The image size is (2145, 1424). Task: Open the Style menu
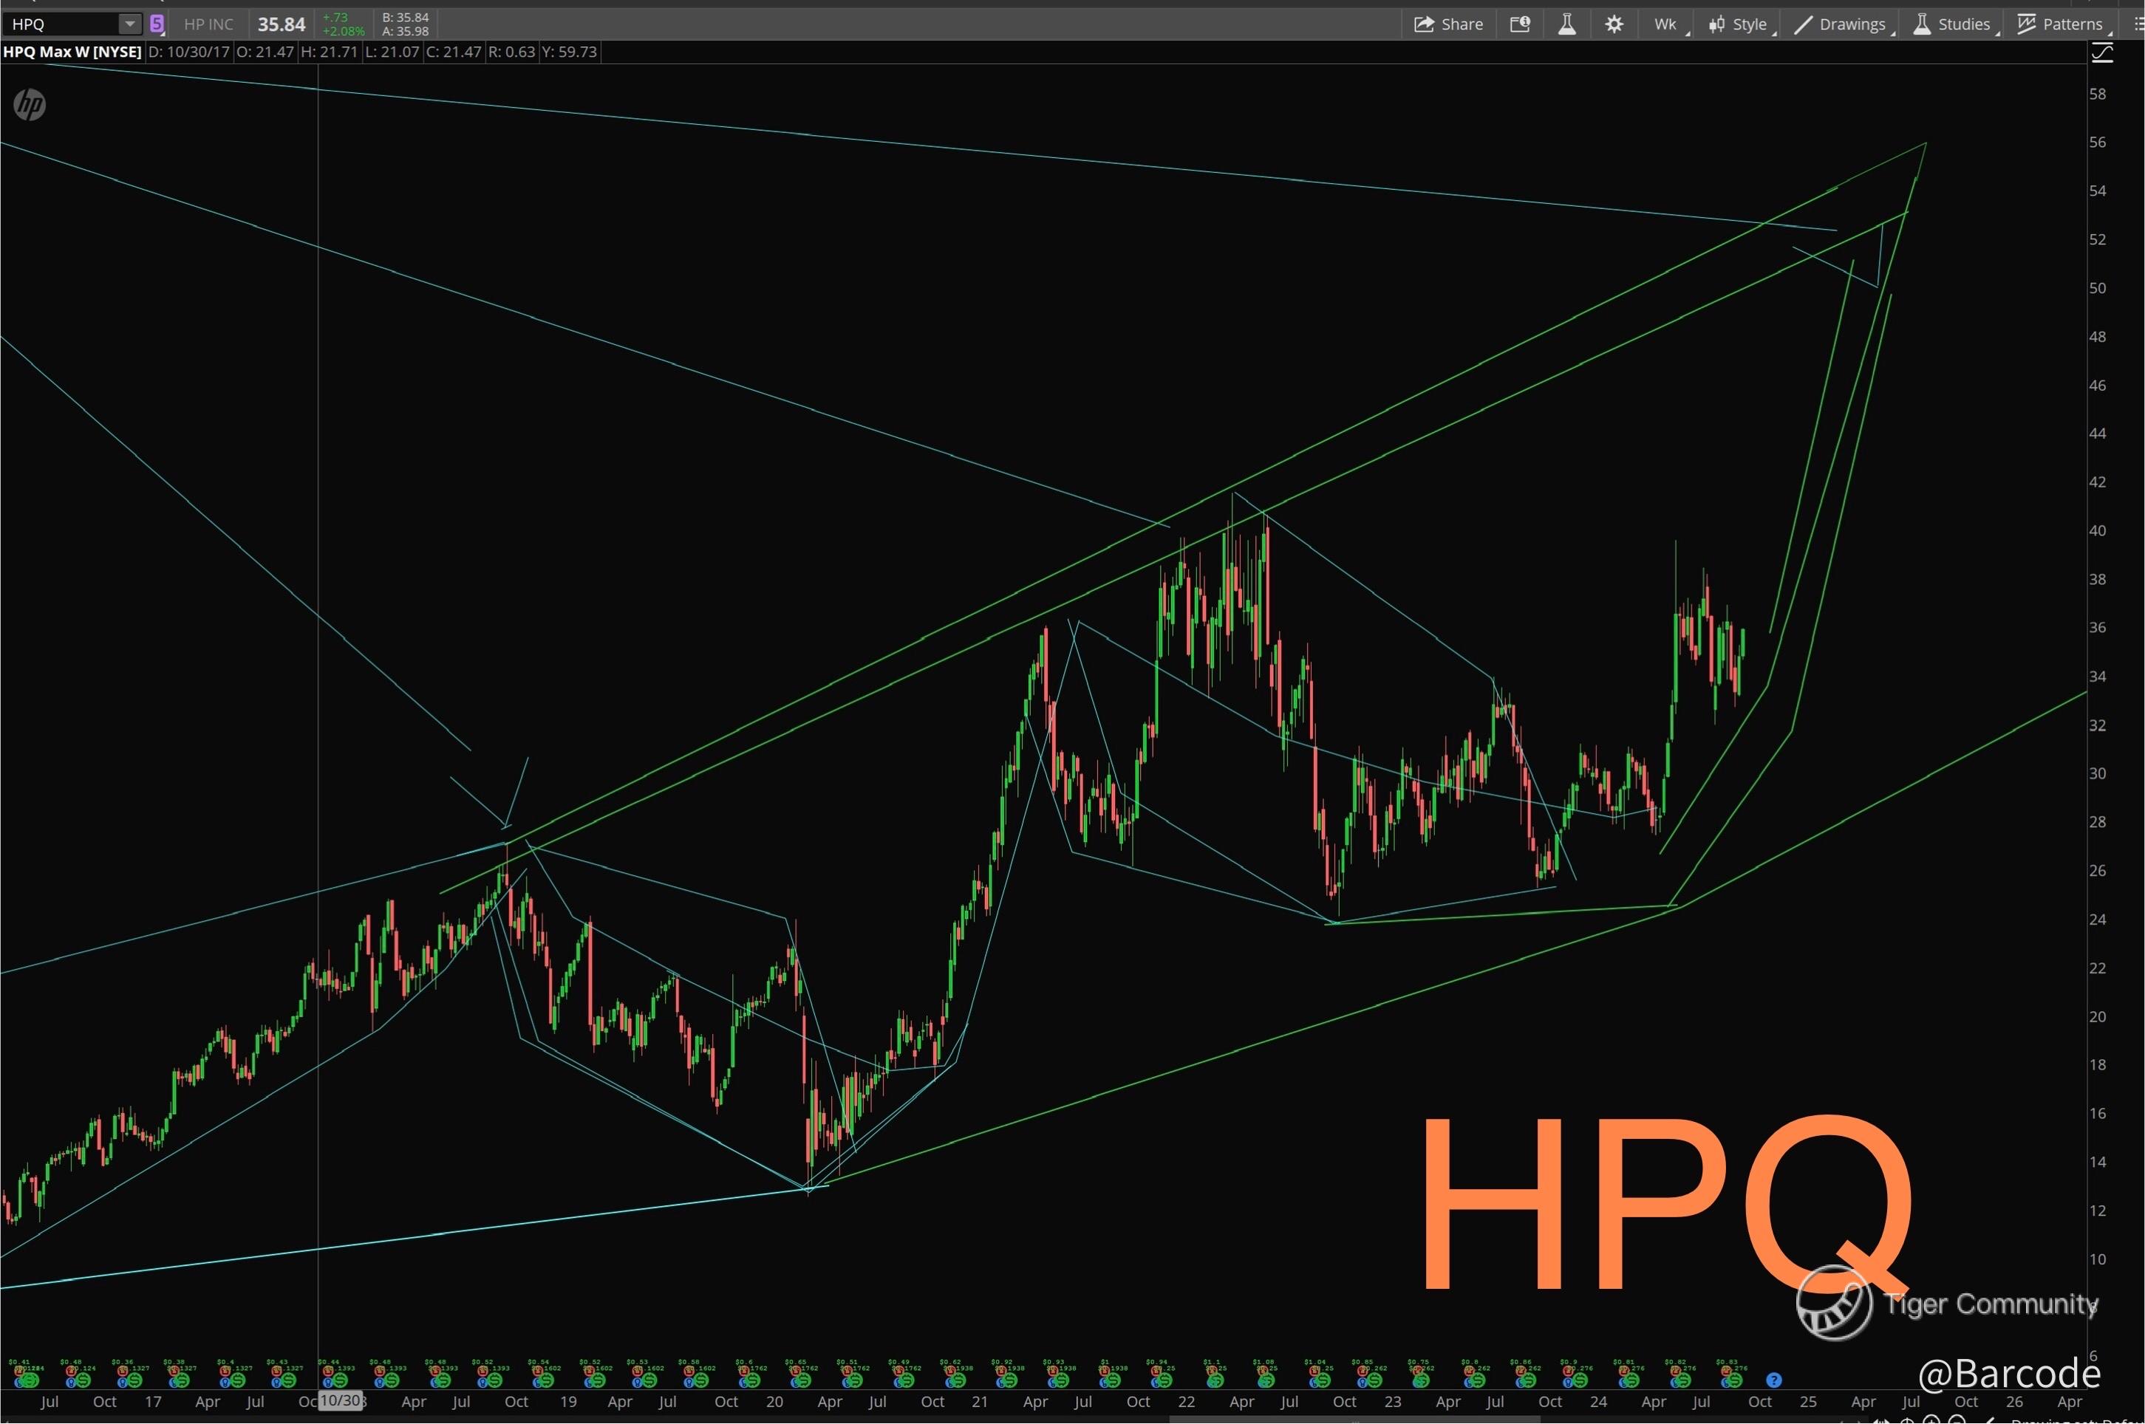(1739, 24)
